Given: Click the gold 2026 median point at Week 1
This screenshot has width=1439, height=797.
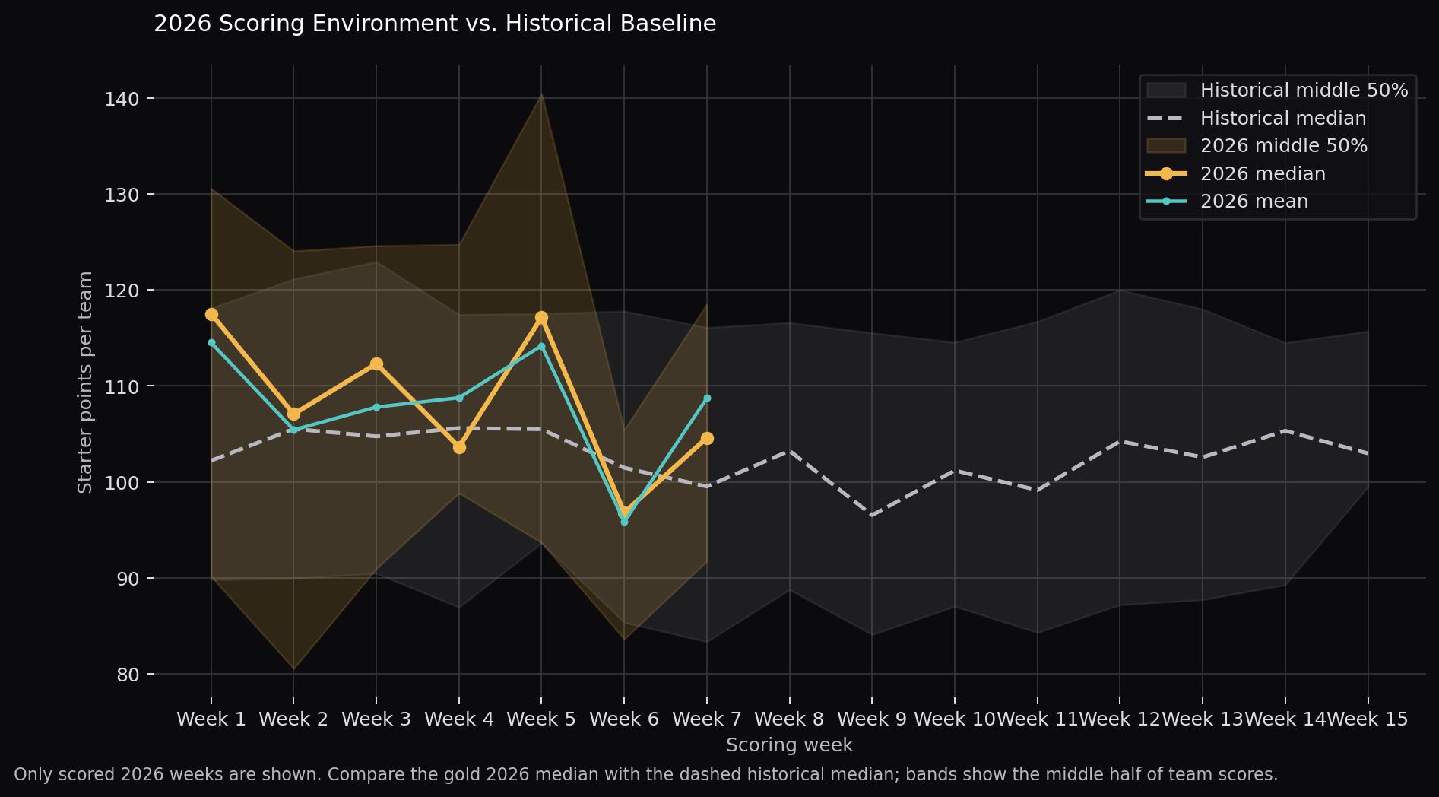Looking at the screenshot, I should [211, 314].
